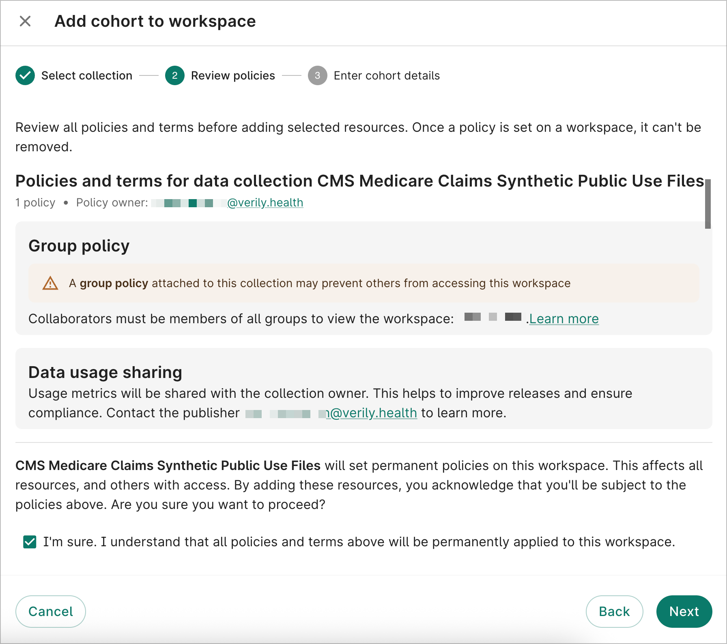Select the Select collection step label
This screenshot has height=644, width=727.
[x=87, y=75]
